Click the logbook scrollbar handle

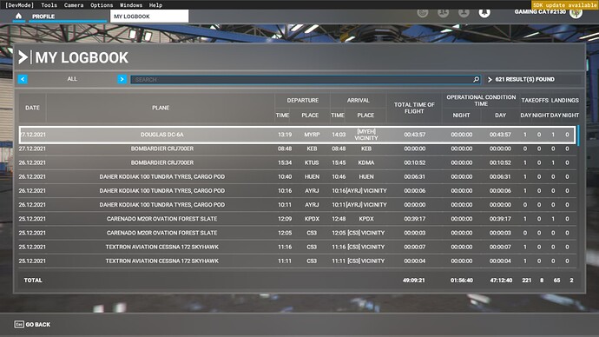[x=578, y=135]
